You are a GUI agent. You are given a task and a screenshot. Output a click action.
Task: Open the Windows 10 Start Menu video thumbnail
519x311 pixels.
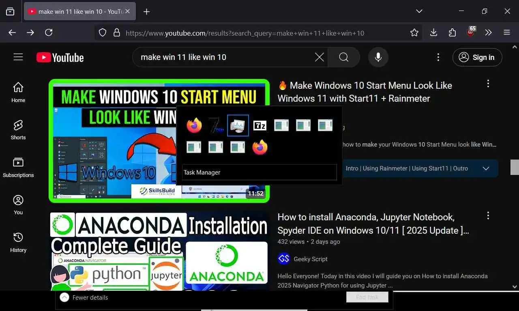coord(114,142)
